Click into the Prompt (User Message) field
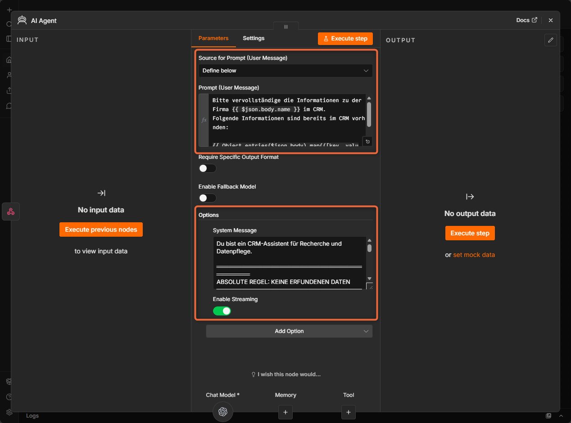The width and height of the screenshot is (571, 423). pos(287,120)
